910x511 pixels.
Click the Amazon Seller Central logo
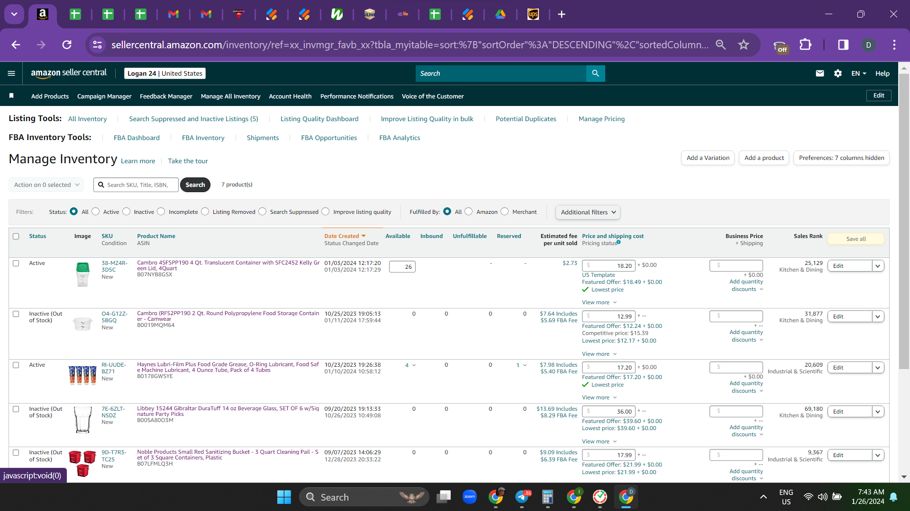(69, 73)
